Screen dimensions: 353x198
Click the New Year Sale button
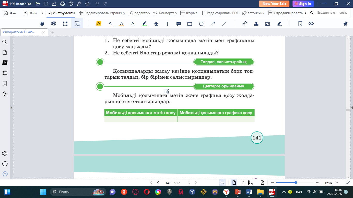click(x=274, y=4)
